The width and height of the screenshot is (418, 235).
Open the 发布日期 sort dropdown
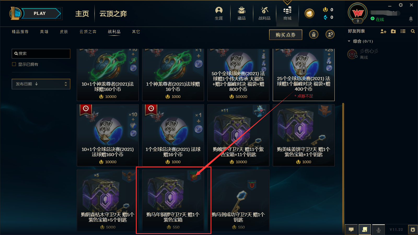pyautogui.click(x=41, y=84)
